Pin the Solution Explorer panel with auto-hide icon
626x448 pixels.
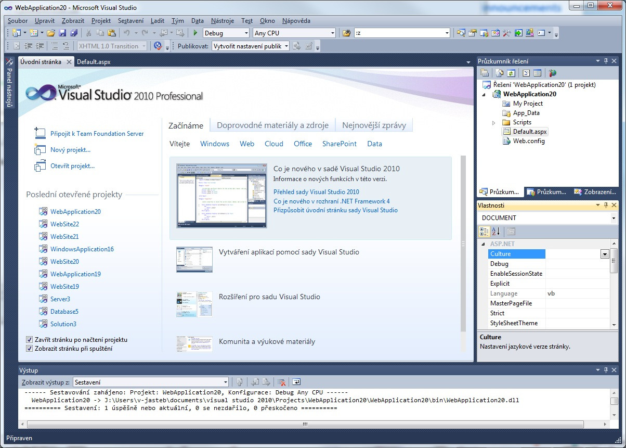[x=606, y=61]
